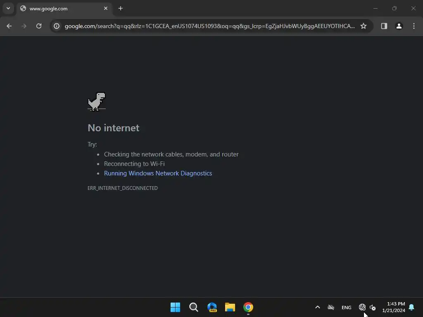Click Chrome icon in taskbar
423x317 pixels.
(248, 307)
